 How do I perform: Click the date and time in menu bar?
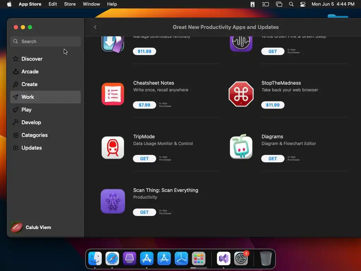(x=333, y=4)
